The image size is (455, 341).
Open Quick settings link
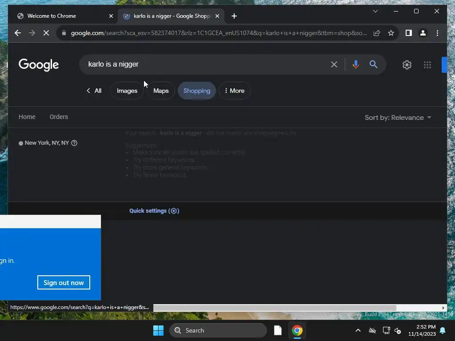(154, 211)
